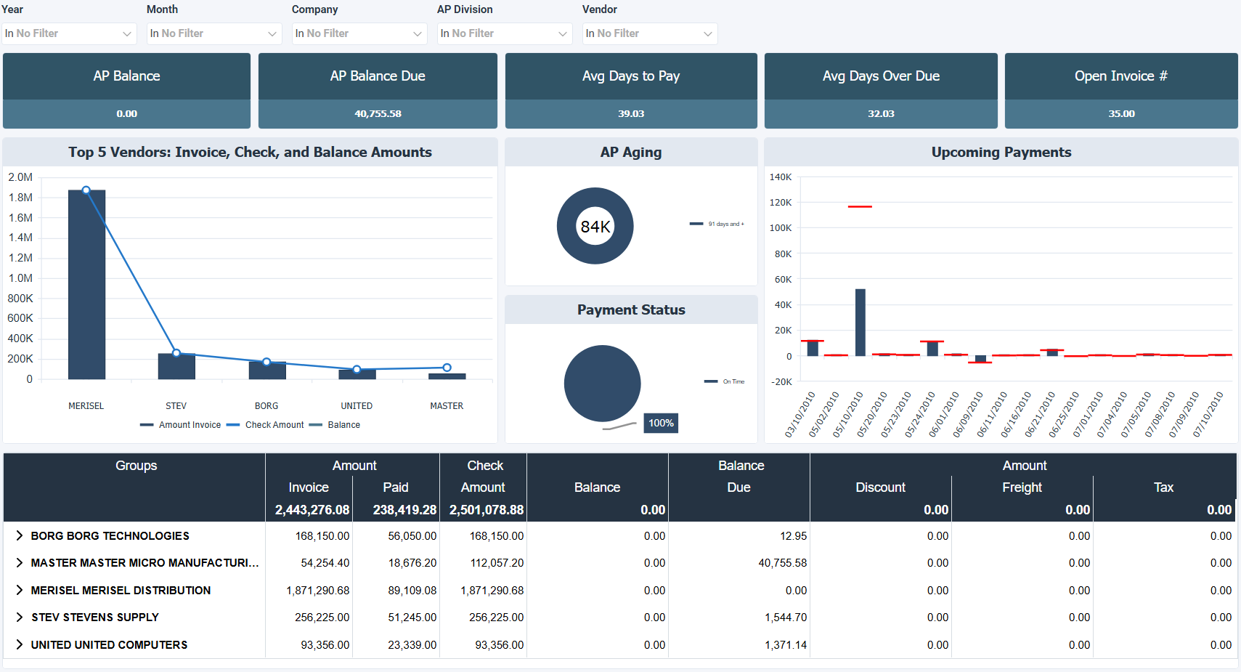Open the Vendor filter dropdown

tap(650, 33)
